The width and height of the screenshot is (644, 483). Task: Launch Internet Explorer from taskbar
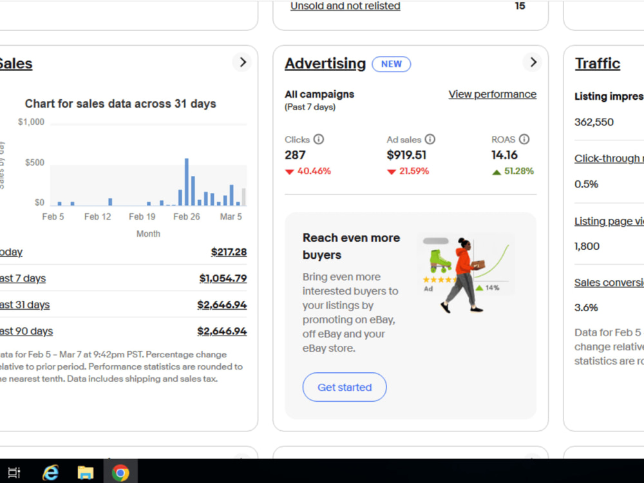[x=50, y=472]
